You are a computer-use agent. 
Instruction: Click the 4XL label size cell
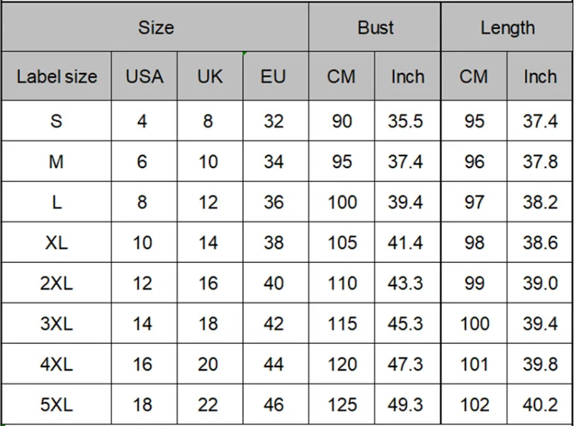[x=57, y=364]
